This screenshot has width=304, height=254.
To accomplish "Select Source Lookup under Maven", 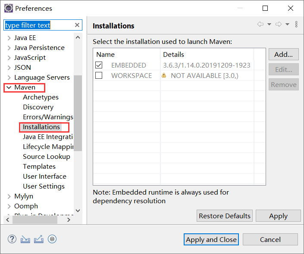I will coord(47,156).
